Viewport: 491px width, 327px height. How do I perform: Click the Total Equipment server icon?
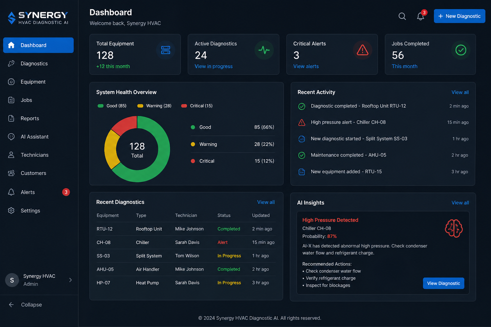[166, 50]
